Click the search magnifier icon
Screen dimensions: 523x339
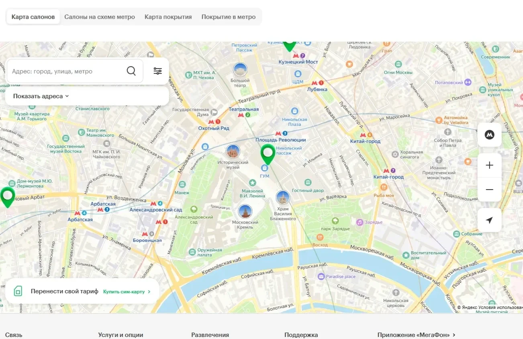[131, 71]
